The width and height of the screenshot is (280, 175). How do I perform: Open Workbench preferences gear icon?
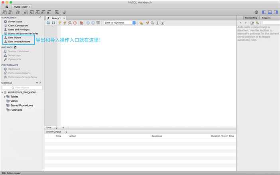coord(256,12)
